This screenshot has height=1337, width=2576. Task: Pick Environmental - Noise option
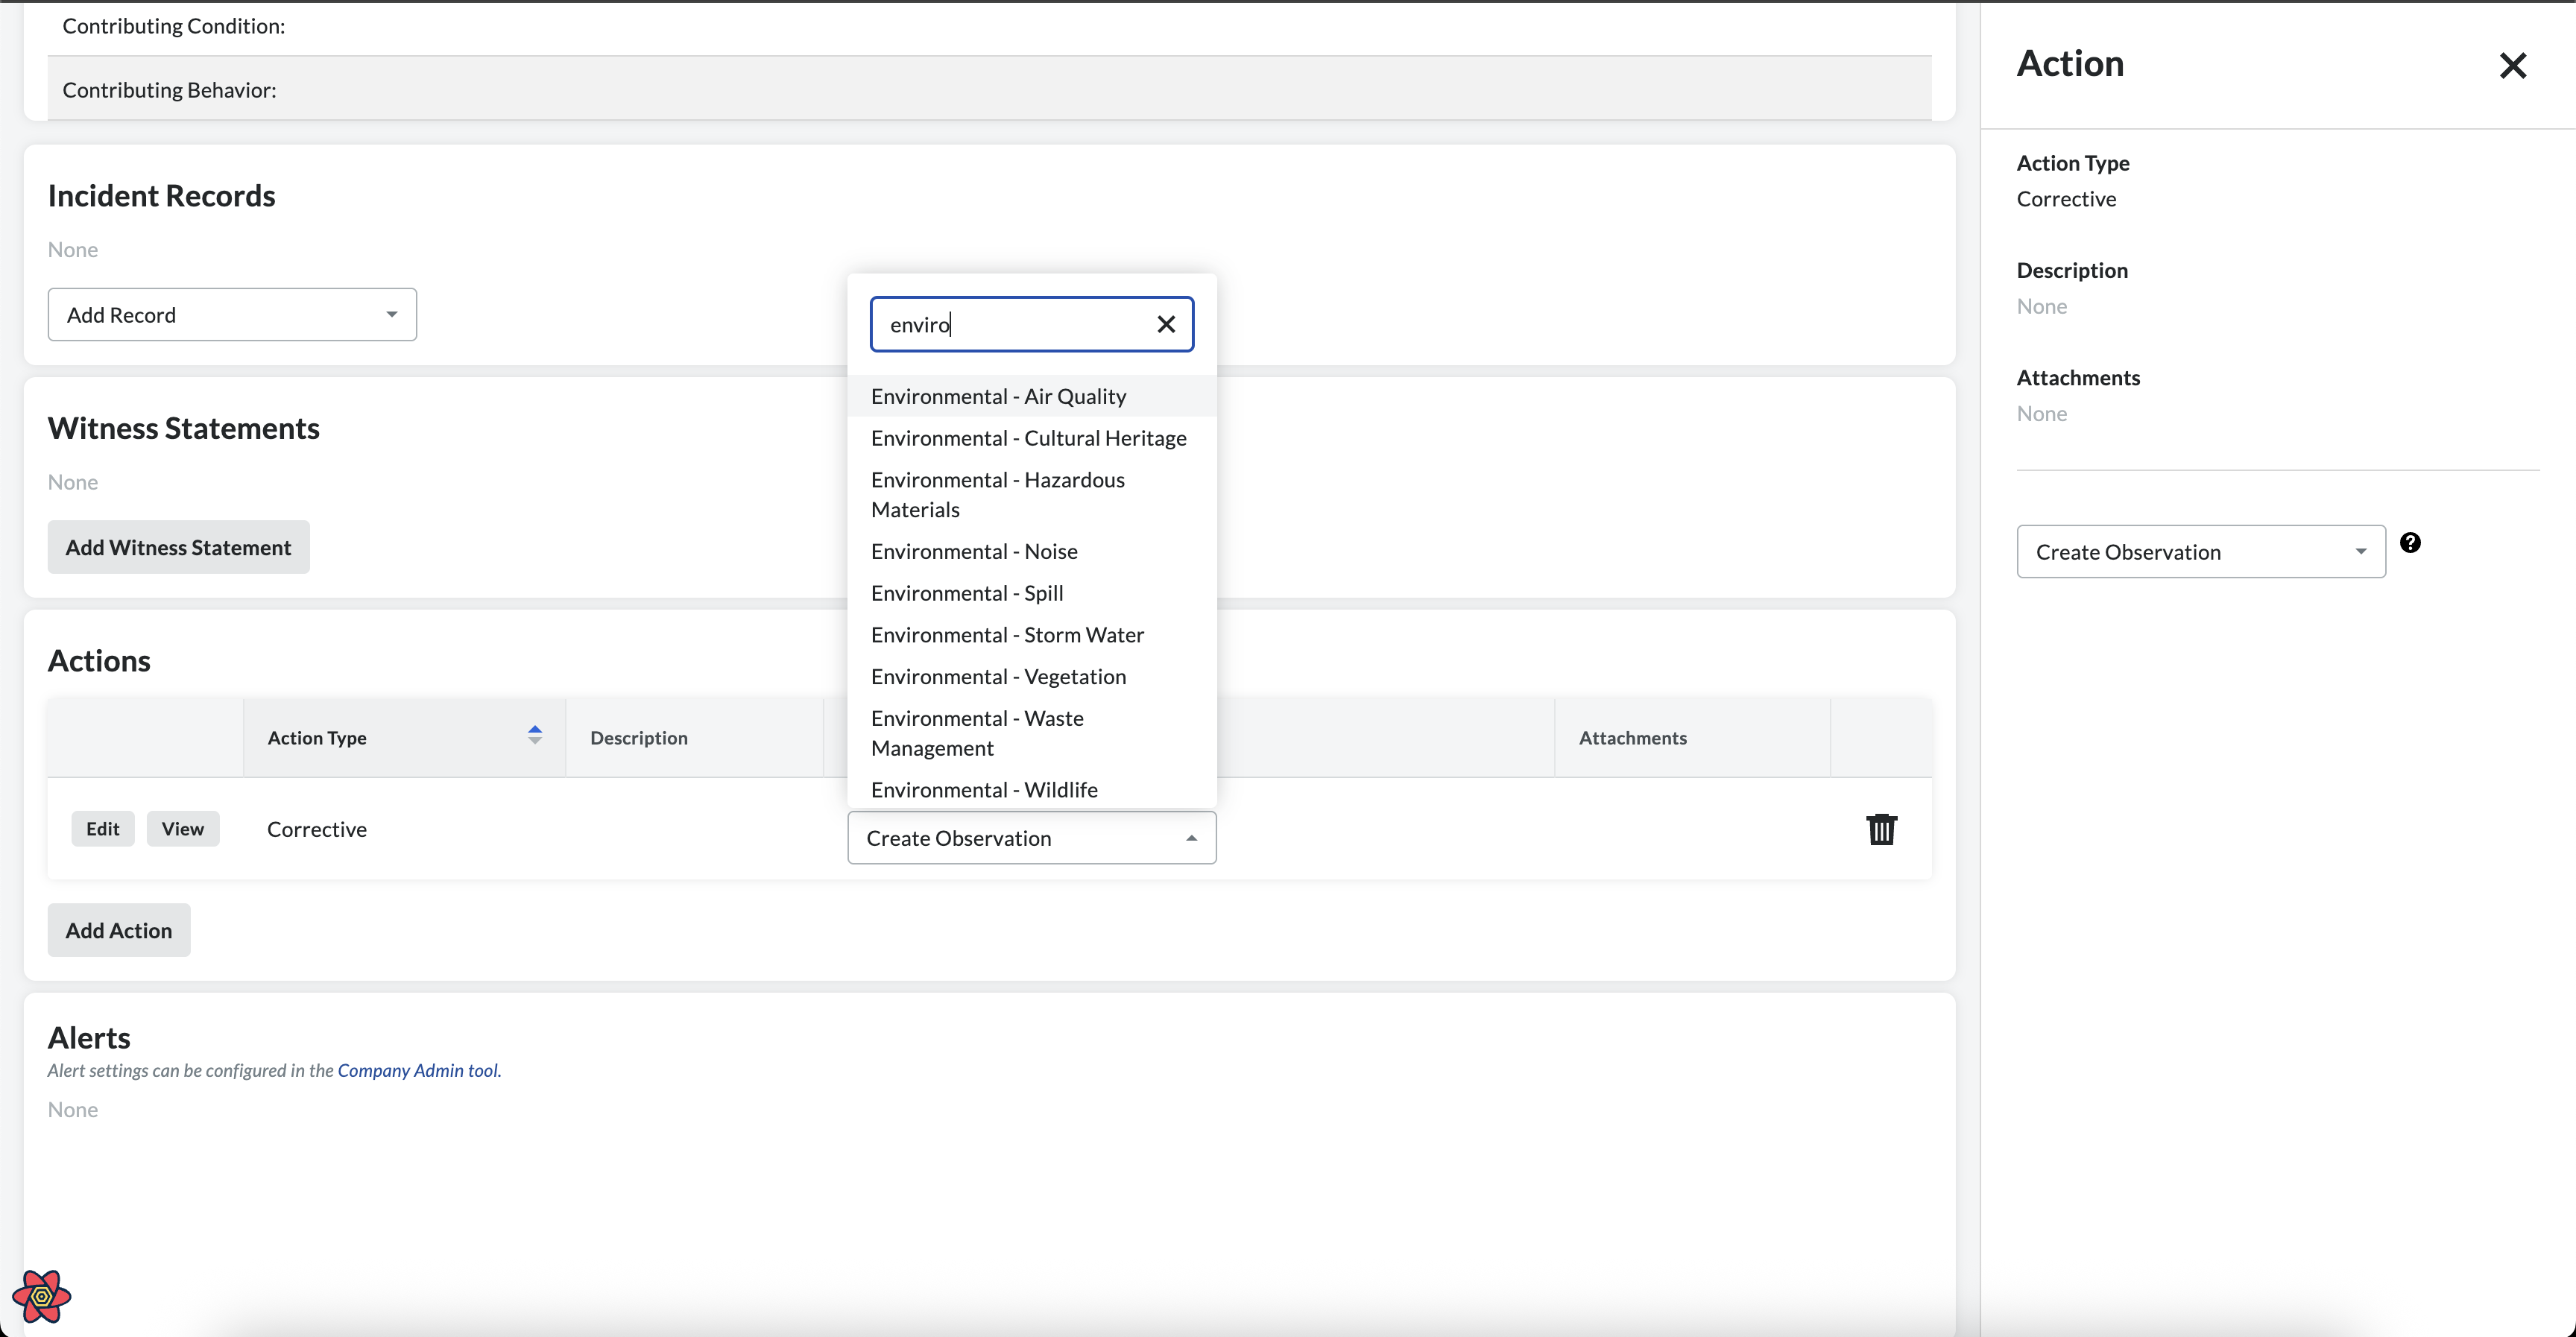[973, 551]
